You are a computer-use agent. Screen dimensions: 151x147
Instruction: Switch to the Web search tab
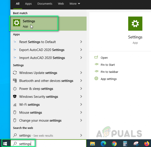(61, 4)
